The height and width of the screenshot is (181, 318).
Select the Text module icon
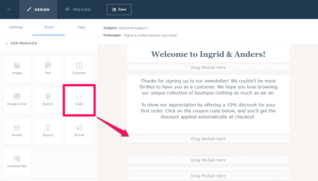[48, 66]
